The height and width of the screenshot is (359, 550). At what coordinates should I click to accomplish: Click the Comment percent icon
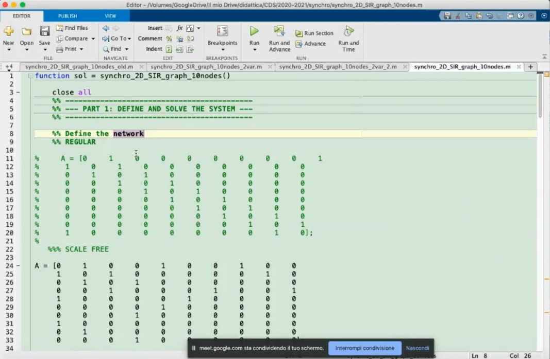[x=169, y=39]
